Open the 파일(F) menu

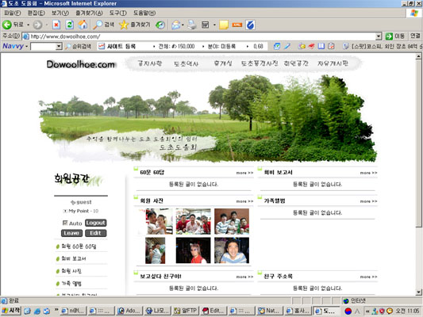pyautogui.click(x=13, y=13)
